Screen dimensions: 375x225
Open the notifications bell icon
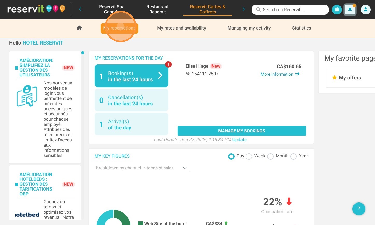tap(350, 10)
